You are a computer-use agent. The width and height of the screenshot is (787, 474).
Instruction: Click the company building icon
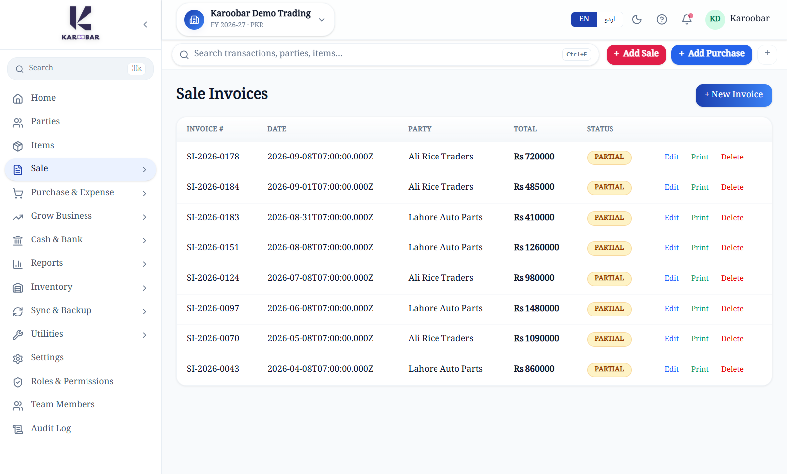(194, 20)
